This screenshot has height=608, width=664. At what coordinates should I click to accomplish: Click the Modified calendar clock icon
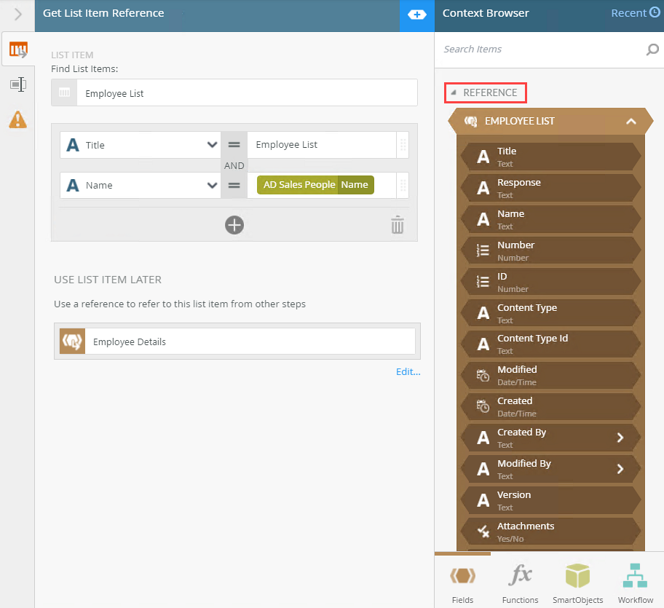click(x=483, y=376)
